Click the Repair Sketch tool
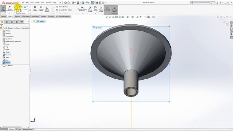 (90, 9)
